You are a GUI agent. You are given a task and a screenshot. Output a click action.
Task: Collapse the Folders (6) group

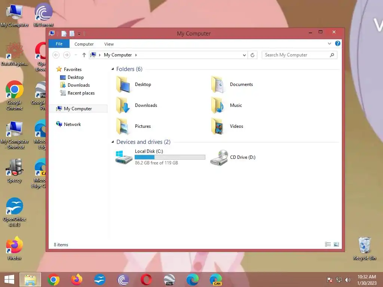(x=113, y=69)
